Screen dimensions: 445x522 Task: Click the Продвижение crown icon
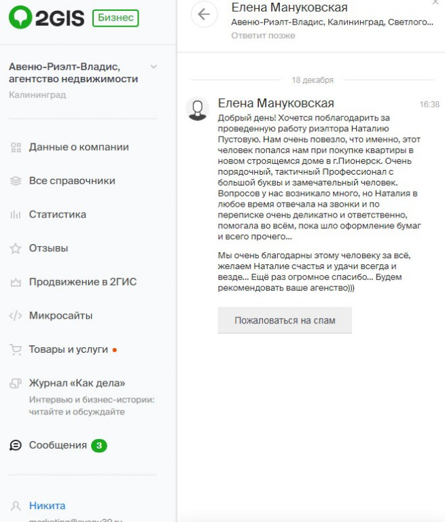tap(16, 282)
